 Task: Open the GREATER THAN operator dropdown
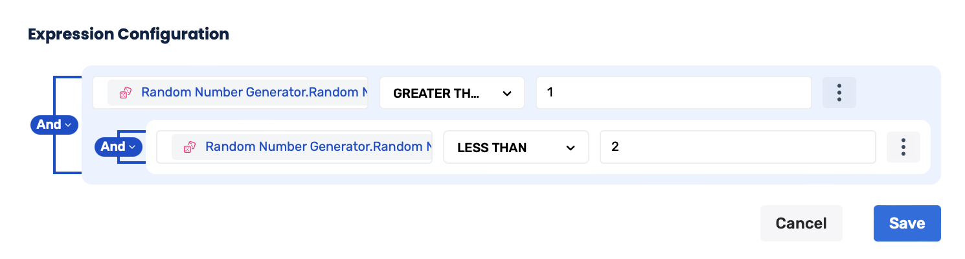(x=451, y=93)
